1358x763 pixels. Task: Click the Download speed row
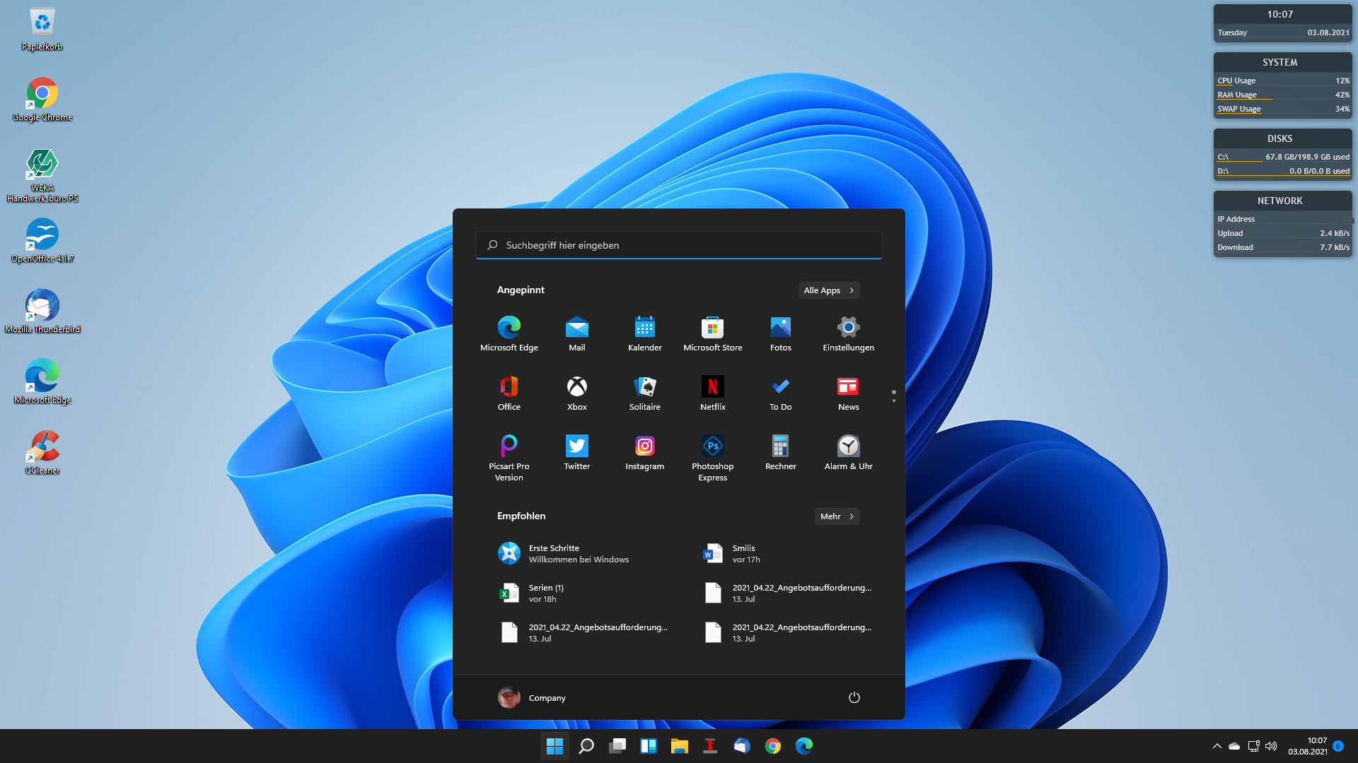(x=1283, y=247)
